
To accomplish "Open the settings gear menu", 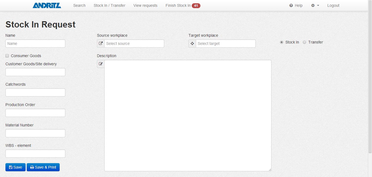I will (315, 5).
